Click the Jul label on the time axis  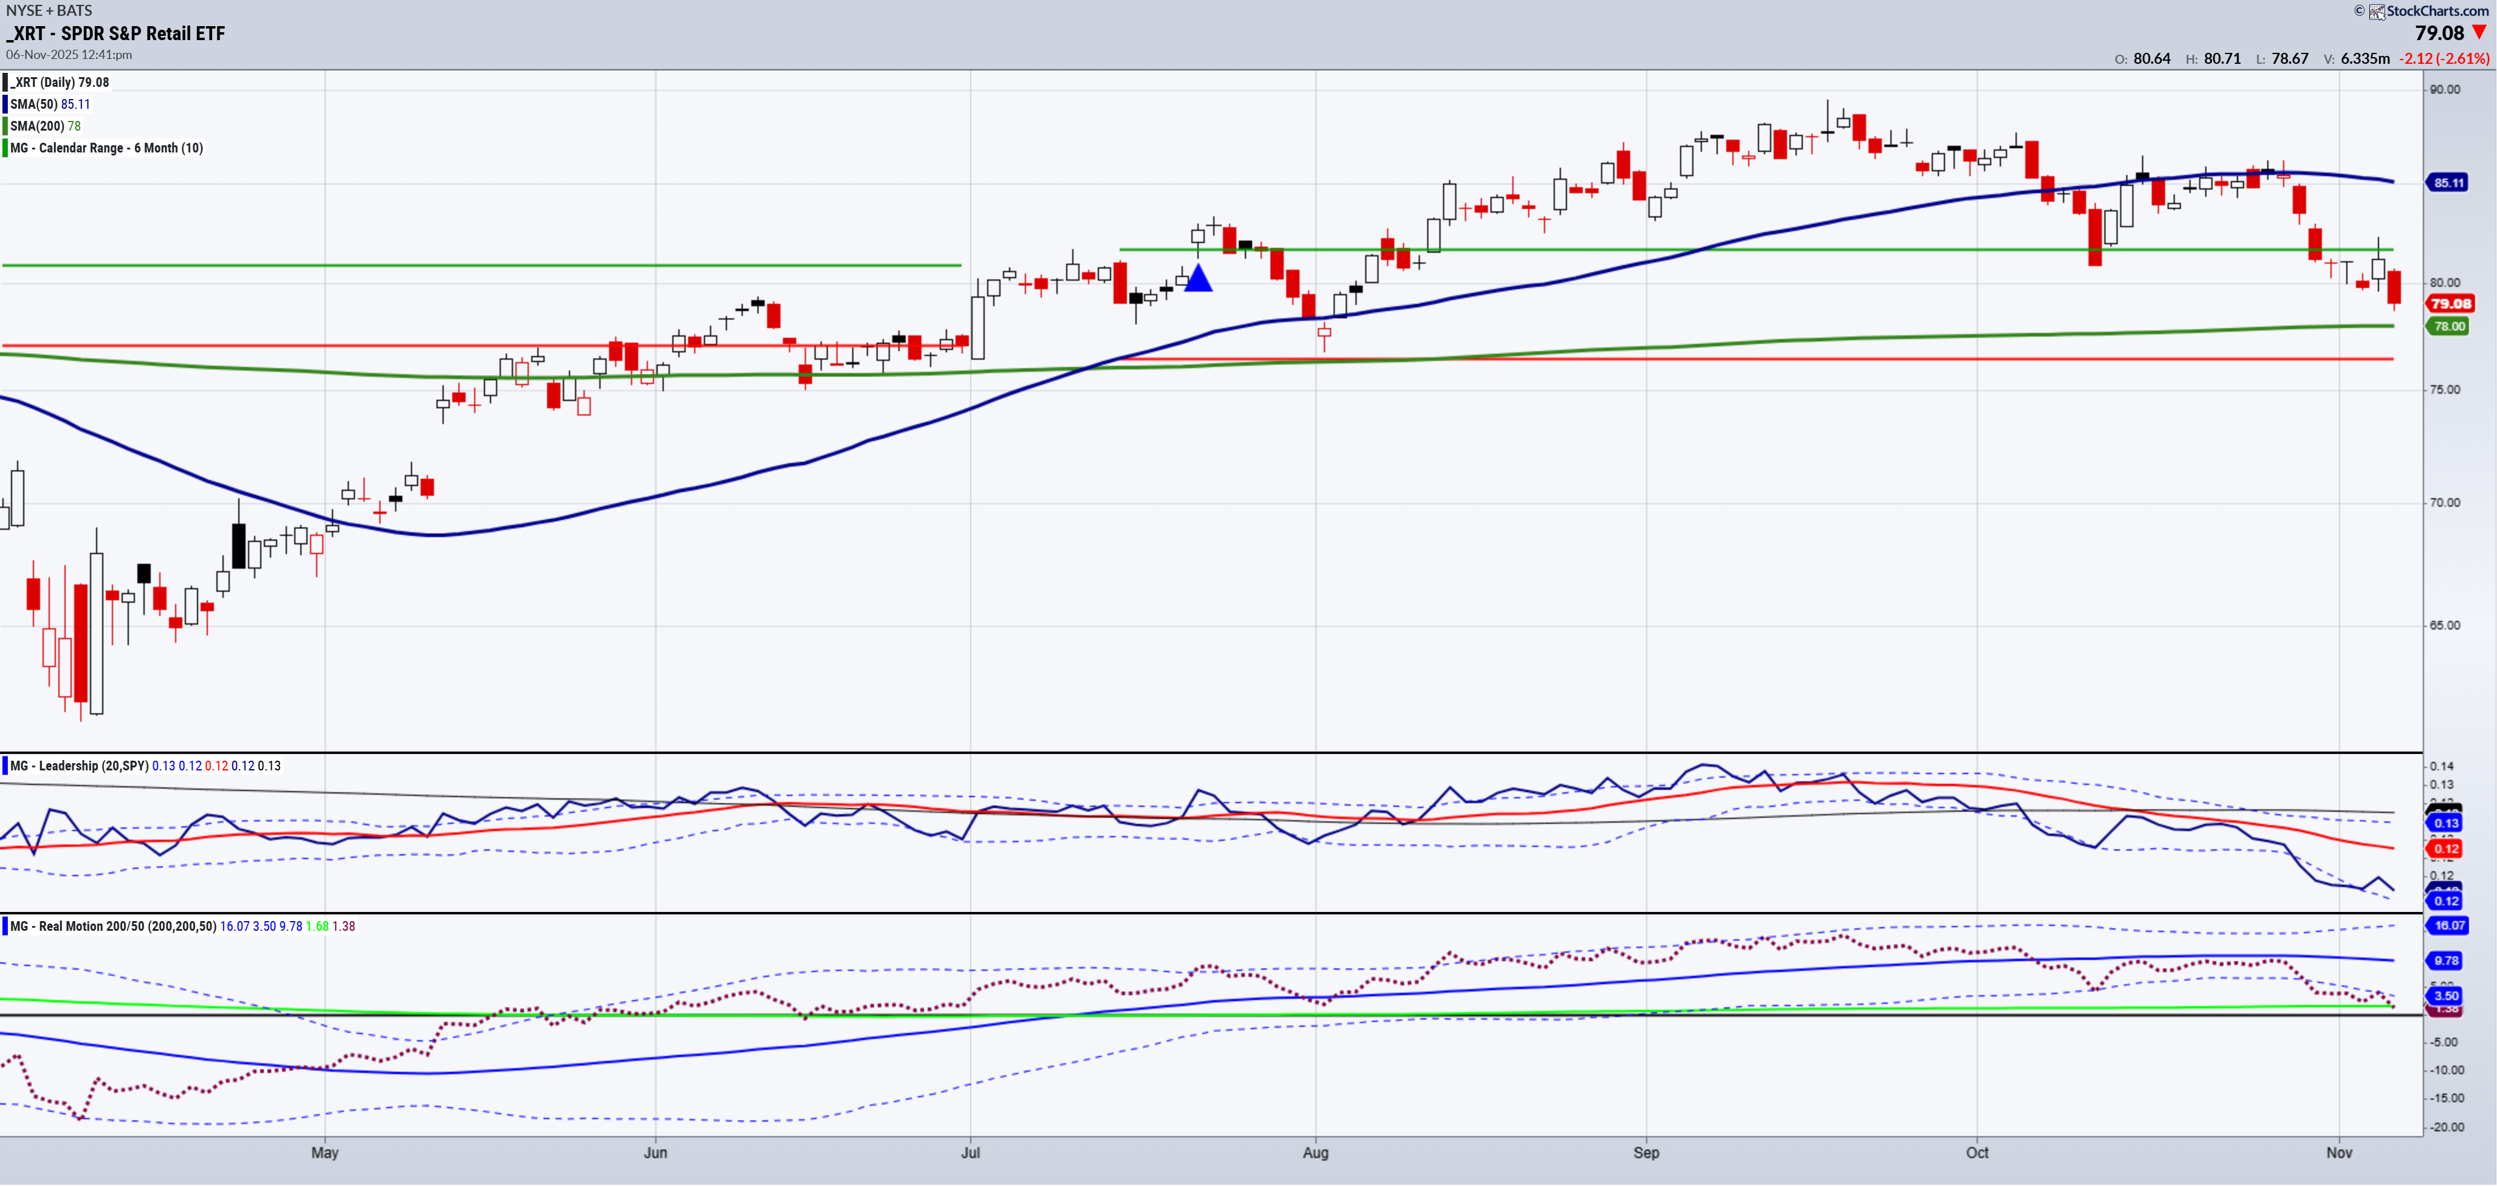970,1153
